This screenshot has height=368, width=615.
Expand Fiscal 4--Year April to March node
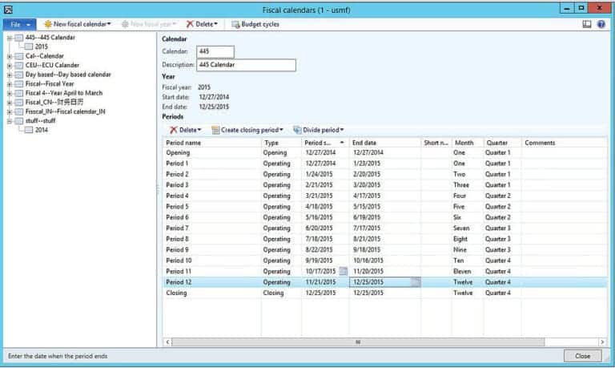[x=10, y=94]
